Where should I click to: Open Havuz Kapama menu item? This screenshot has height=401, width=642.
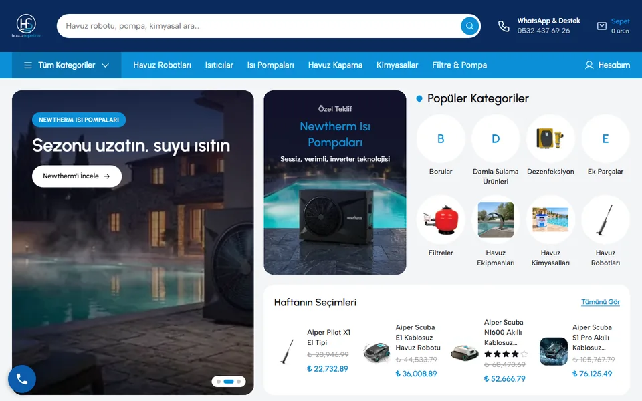coord(335,65)
